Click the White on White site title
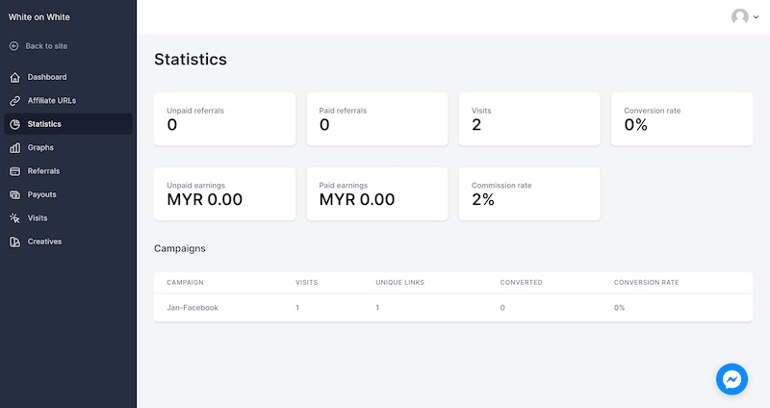770x408 pixels. click(x=39, y=16)
